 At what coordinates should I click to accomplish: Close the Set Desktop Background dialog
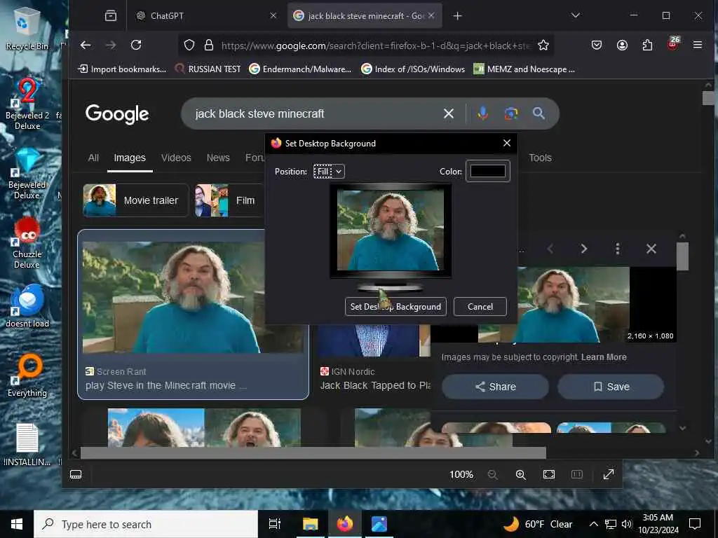tap(506, 143)
